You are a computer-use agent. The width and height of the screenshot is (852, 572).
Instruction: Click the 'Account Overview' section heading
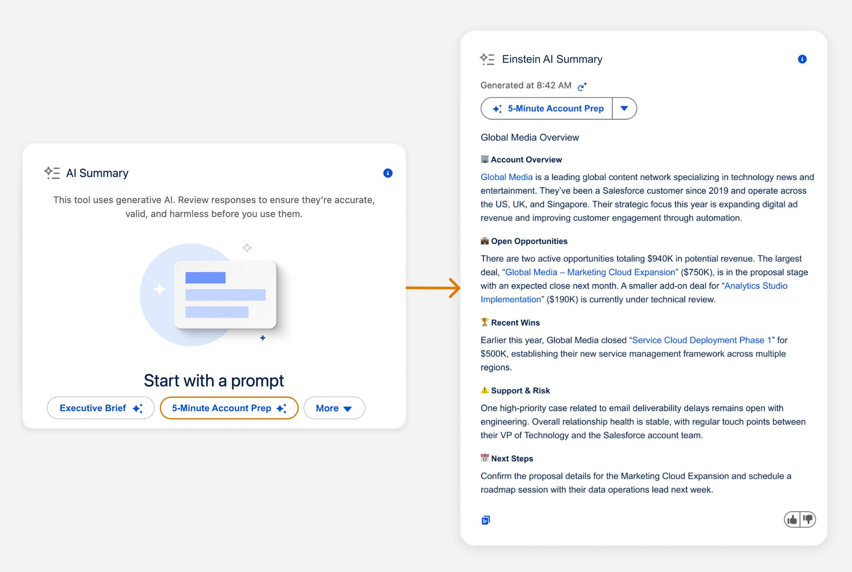526,160
